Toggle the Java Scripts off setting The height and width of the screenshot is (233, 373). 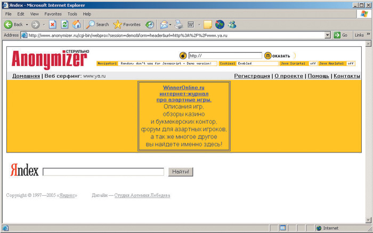(x=313, y=63)
